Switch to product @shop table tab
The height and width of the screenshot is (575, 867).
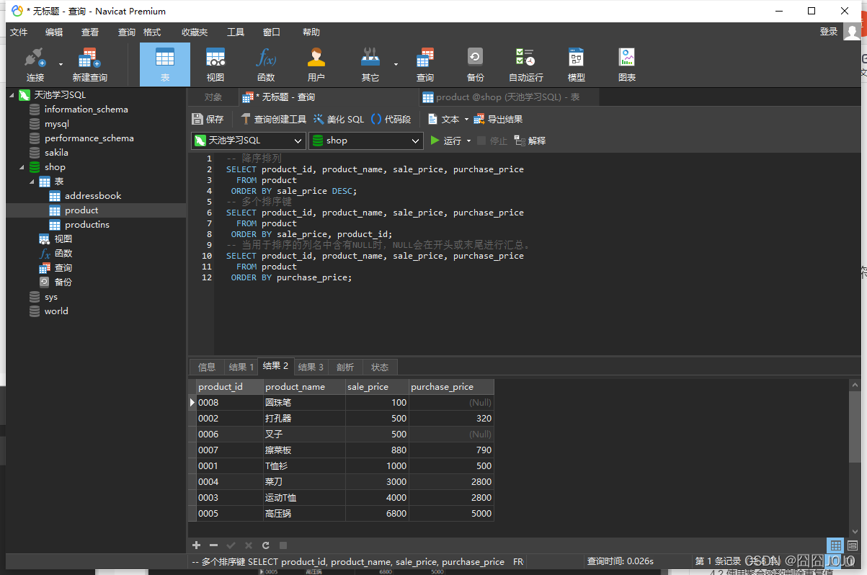pyautogui.click(x=508, y=97)
